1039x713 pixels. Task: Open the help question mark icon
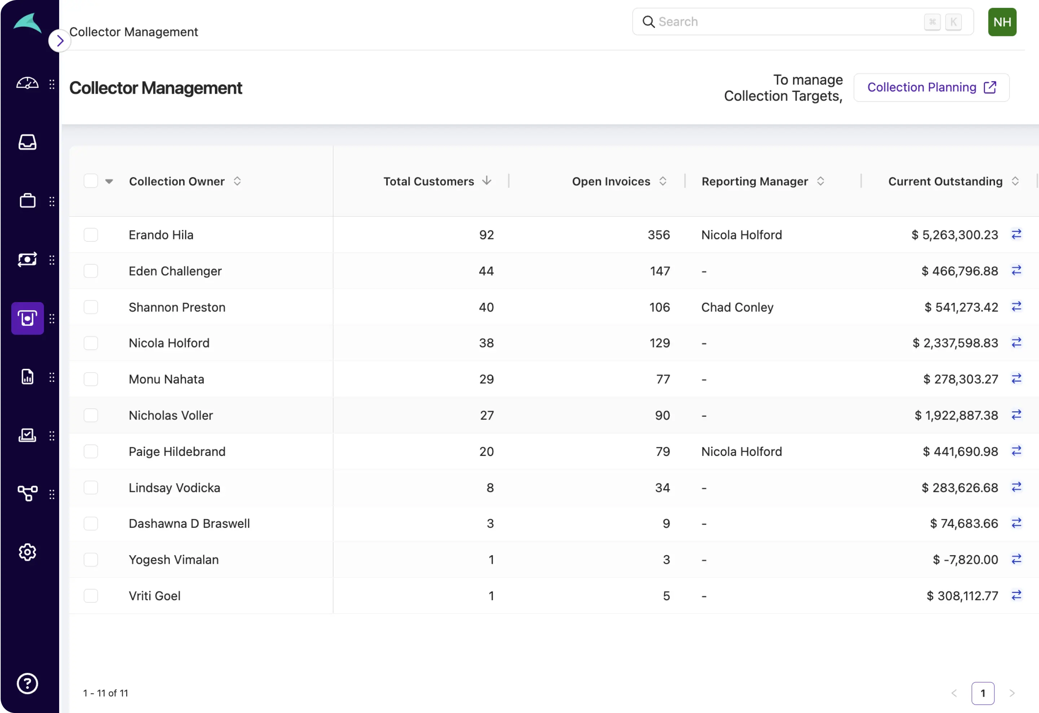(27, 683)
